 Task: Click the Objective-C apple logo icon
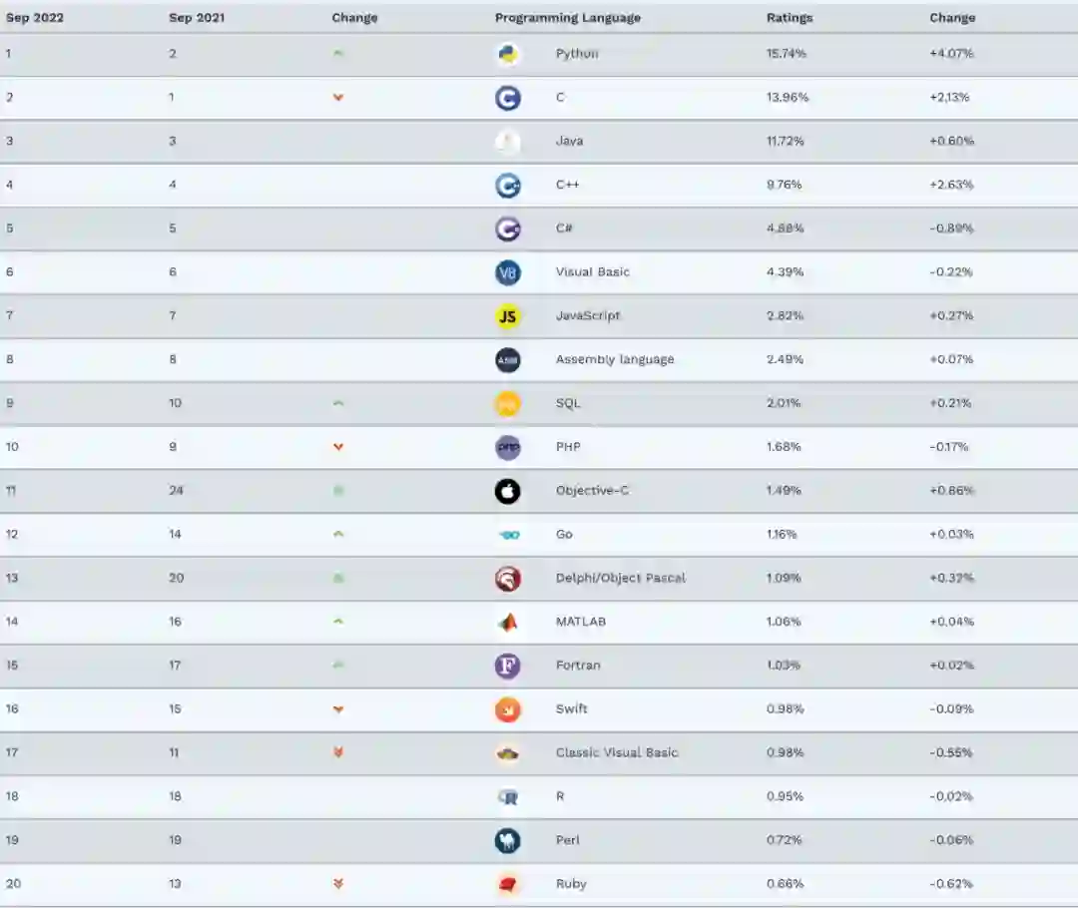[x=508, y=491]
